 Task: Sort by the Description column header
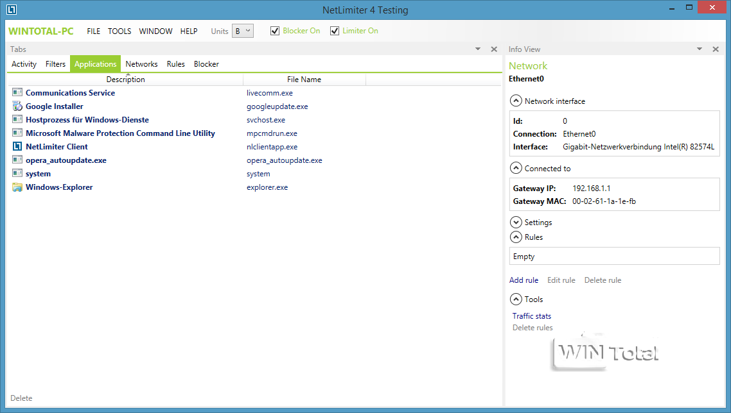[x=126, y=80]
